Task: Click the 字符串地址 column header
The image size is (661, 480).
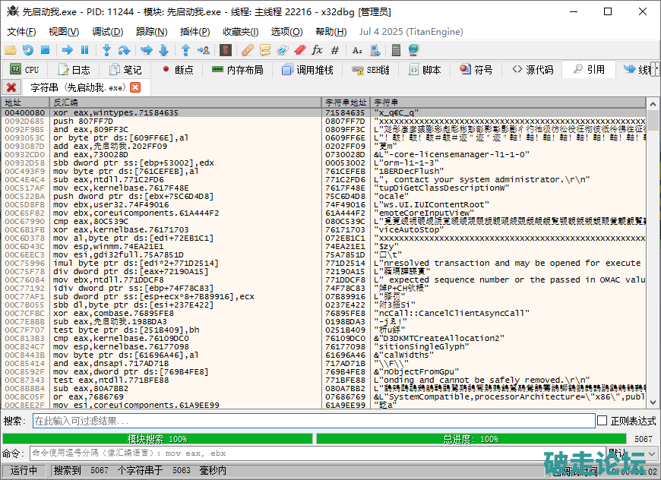Action: click(346, 102)
